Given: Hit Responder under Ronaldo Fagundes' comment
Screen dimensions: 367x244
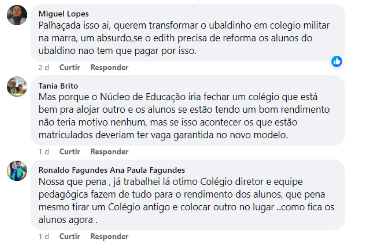Looking at the screenshot, I should click(109, 236).
